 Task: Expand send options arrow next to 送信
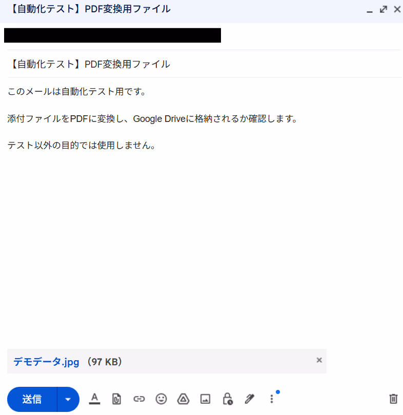coord(68,400)
